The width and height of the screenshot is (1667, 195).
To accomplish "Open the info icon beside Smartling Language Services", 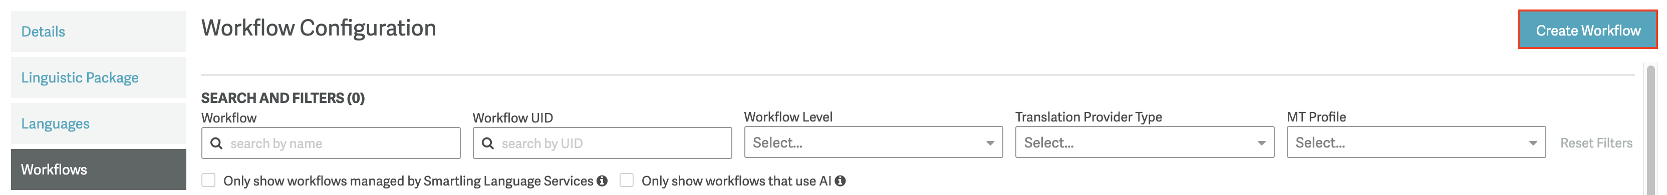I will point(603,181).
